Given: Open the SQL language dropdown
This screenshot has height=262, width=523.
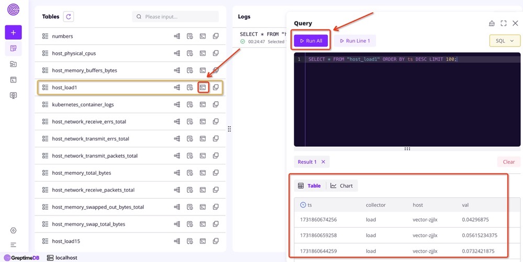Looking at the screenshot, I should (505, 41).
